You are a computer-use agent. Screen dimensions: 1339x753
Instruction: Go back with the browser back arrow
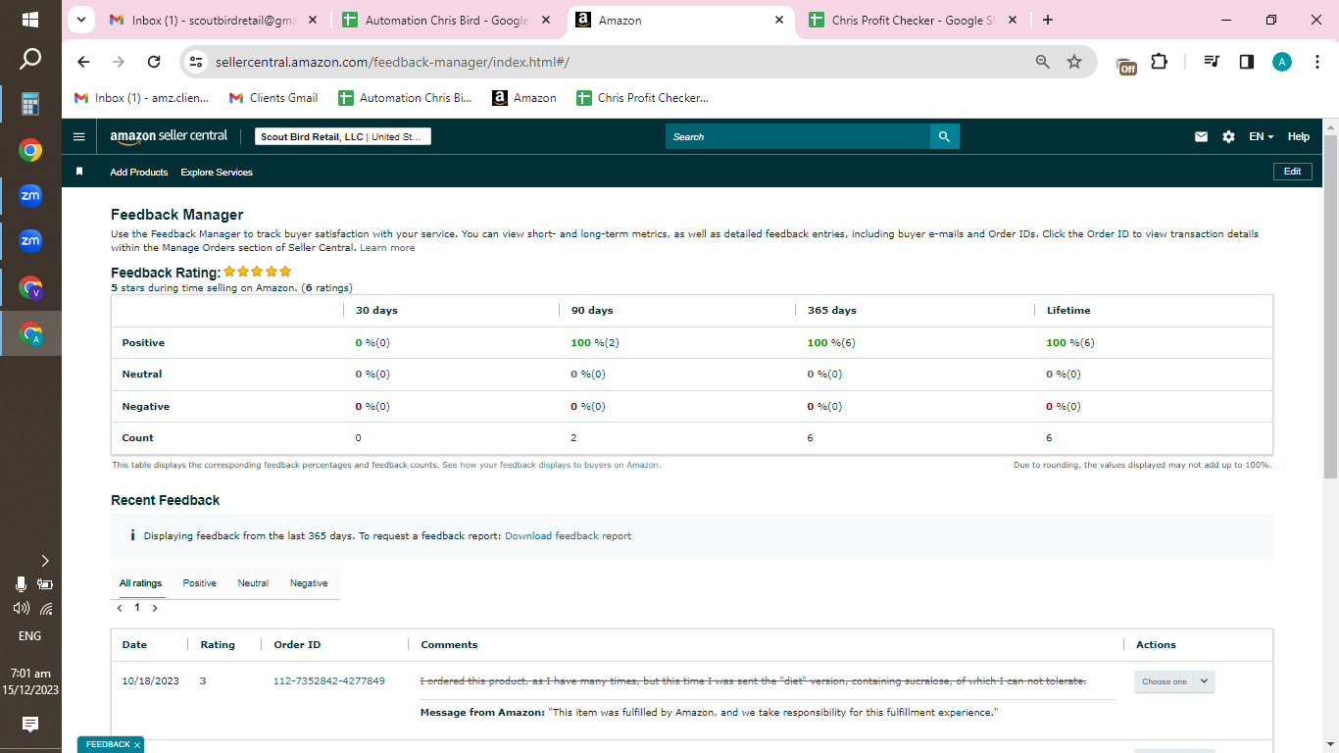83,62
